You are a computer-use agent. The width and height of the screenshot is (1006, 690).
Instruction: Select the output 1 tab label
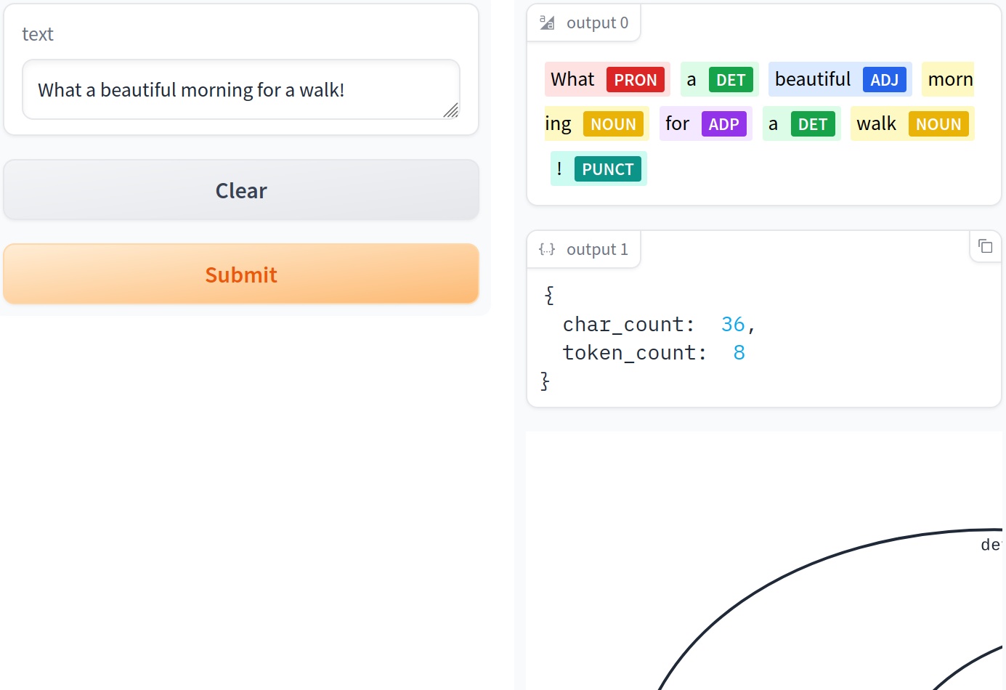[596, 248]
